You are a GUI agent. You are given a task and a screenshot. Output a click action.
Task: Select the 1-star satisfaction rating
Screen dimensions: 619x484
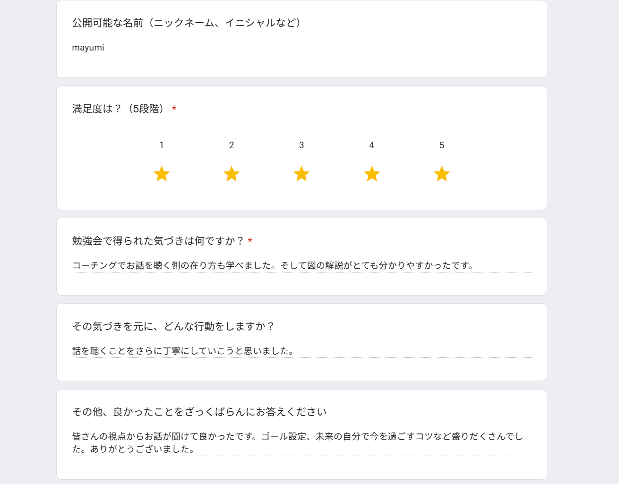pos(162,174)
